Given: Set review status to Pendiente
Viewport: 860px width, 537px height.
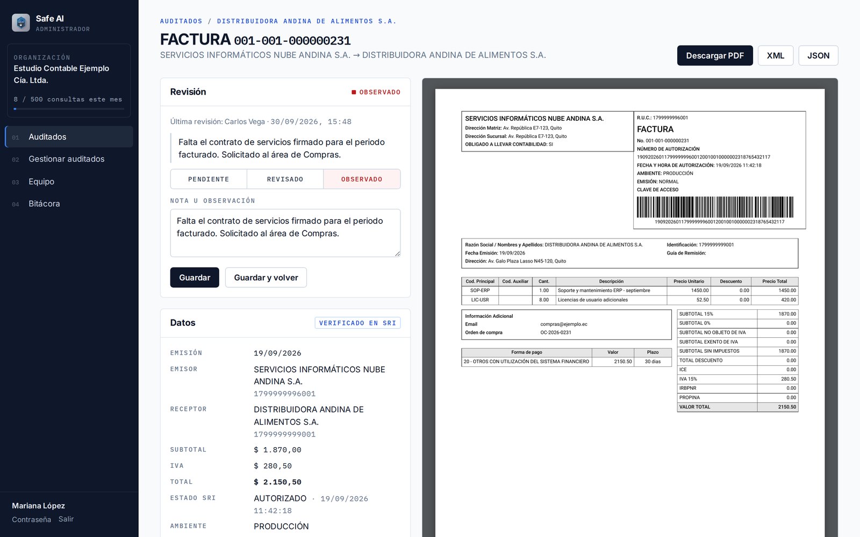Looking at the screenshot, I should 209,179.
